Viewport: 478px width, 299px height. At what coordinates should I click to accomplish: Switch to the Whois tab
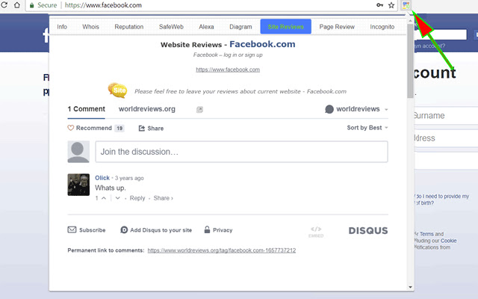click(91, 27)
